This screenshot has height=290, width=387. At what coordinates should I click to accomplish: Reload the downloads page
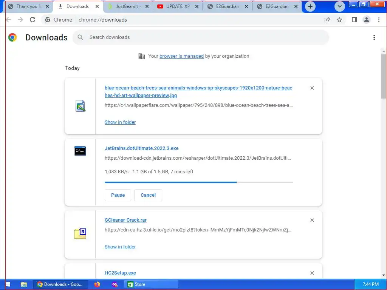(33, 20)
